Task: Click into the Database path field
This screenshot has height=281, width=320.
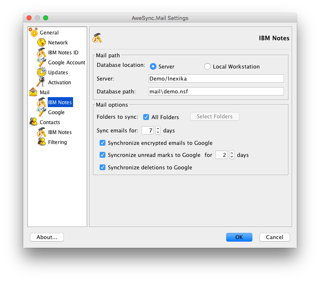Action: coord(216,91)
